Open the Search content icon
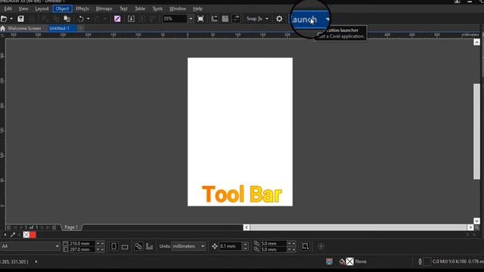This screenshot has height=272, width=484. (117, 19)
